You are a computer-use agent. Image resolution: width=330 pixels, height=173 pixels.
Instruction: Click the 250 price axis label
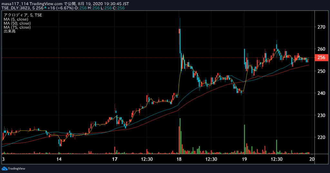(x=321, y=71)
